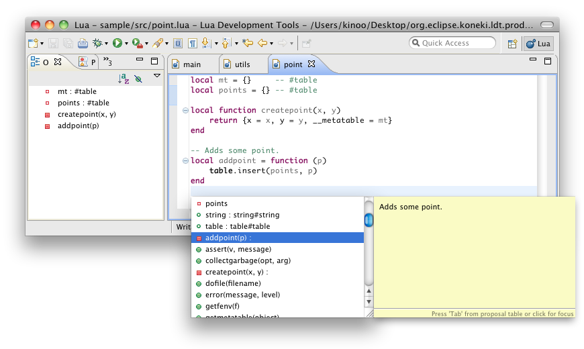Click the forward navigation arrow icon

(x=283, y=43)
